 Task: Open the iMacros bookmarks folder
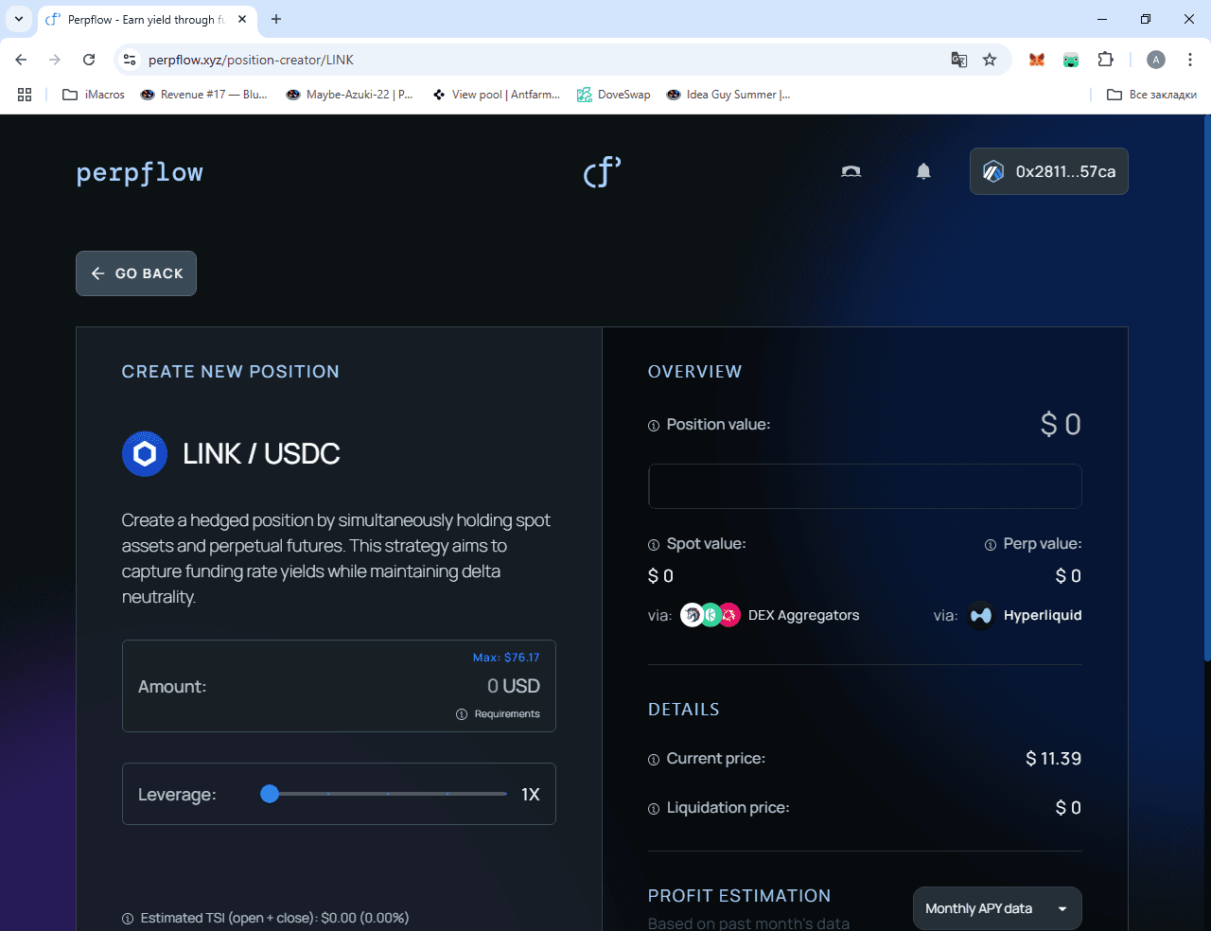point(94,95)
